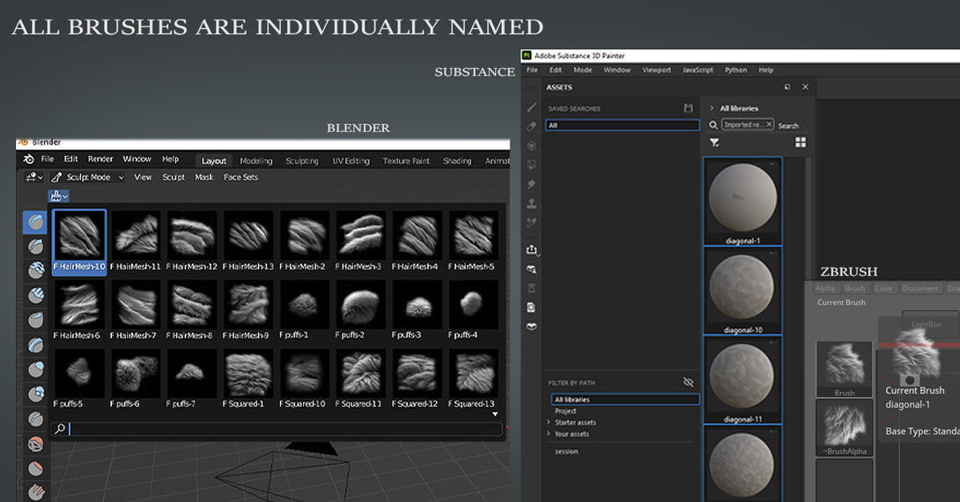Viewport: 960px width, 502px height.
Task: Open the Python menu in Substance Painter
Action: (736, 70)
